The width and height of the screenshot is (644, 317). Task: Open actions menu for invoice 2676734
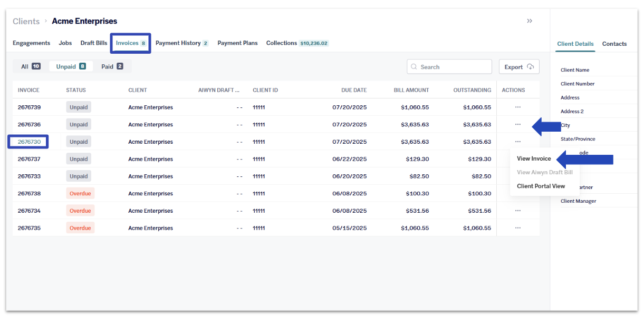(517, 211)
